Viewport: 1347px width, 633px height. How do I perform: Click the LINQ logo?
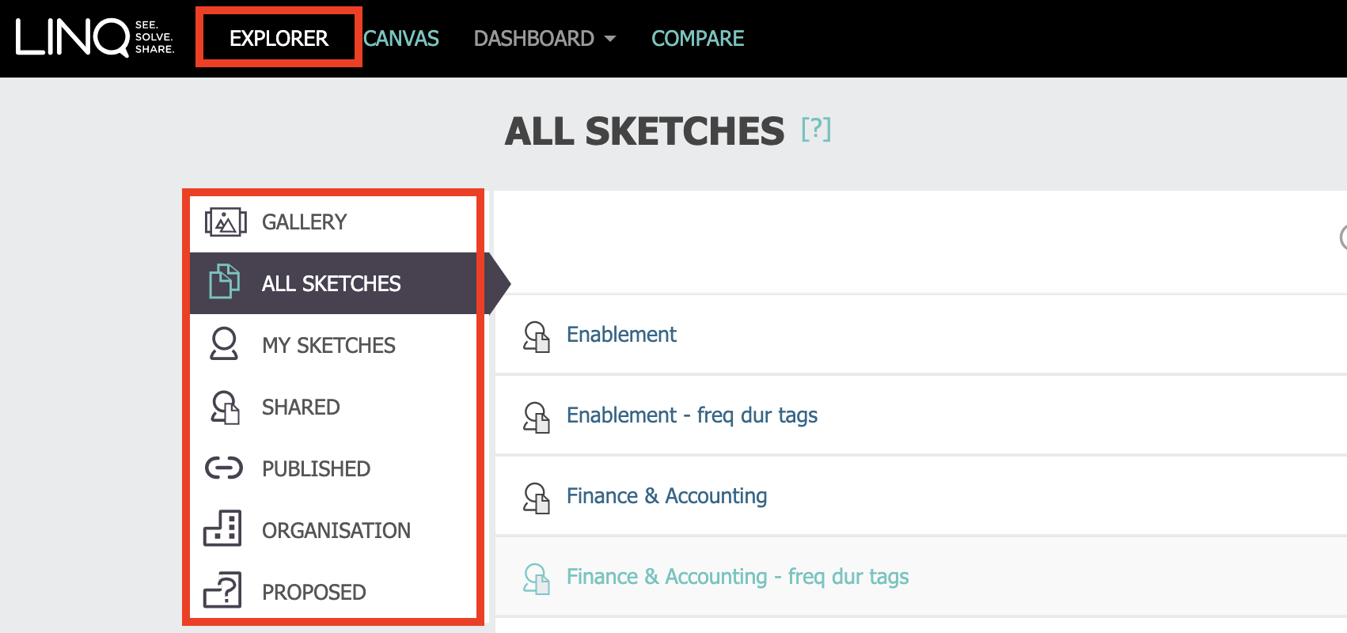coord(95,37)
